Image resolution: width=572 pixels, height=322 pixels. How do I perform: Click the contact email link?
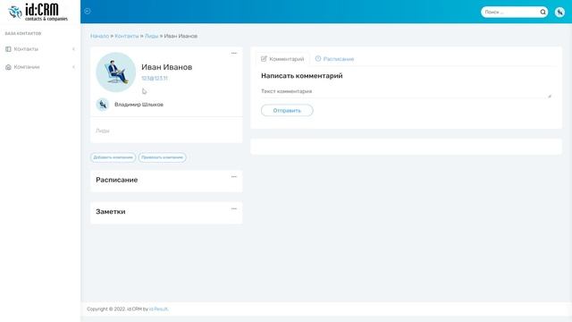[x=155, y=79]
